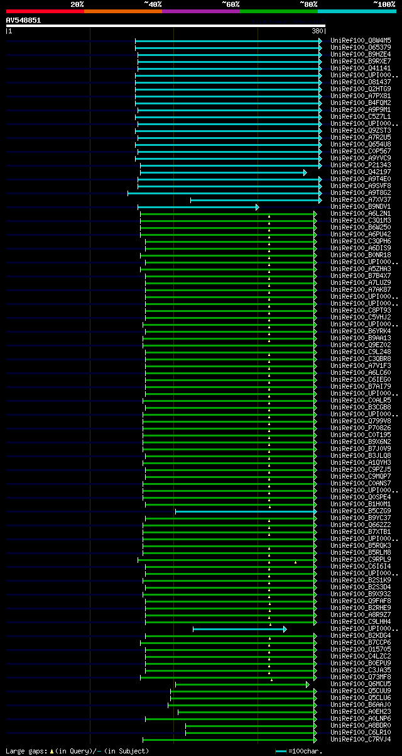Screen dimensions: 402x756
Task: Click the query name AV548851
Action: pyautogui.click(x=24, y=20)
